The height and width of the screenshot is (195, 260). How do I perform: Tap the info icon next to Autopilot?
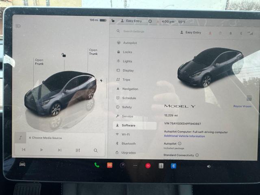point(180,143)
